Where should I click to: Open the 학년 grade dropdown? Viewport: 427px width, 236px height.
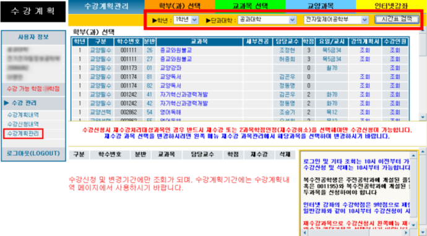(186, 20)
